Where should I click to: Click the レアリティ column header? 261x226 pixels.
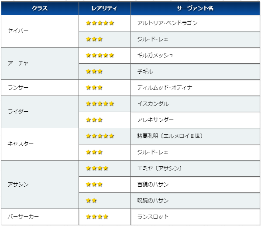tap(105, 8)
